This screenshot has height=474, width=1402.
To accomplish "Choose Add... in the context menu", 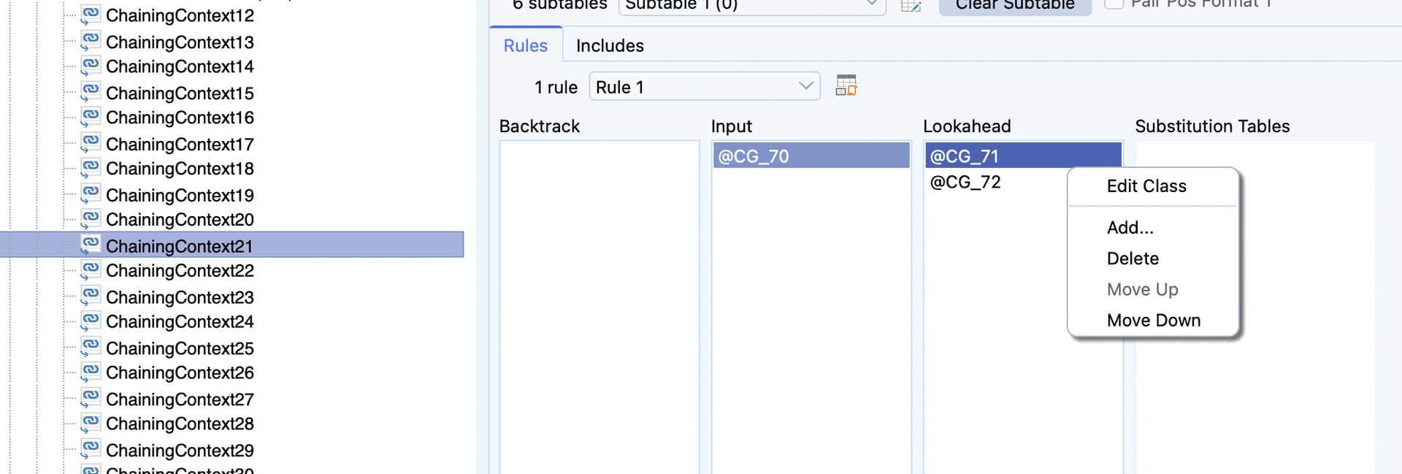I will click(1130, 228).
